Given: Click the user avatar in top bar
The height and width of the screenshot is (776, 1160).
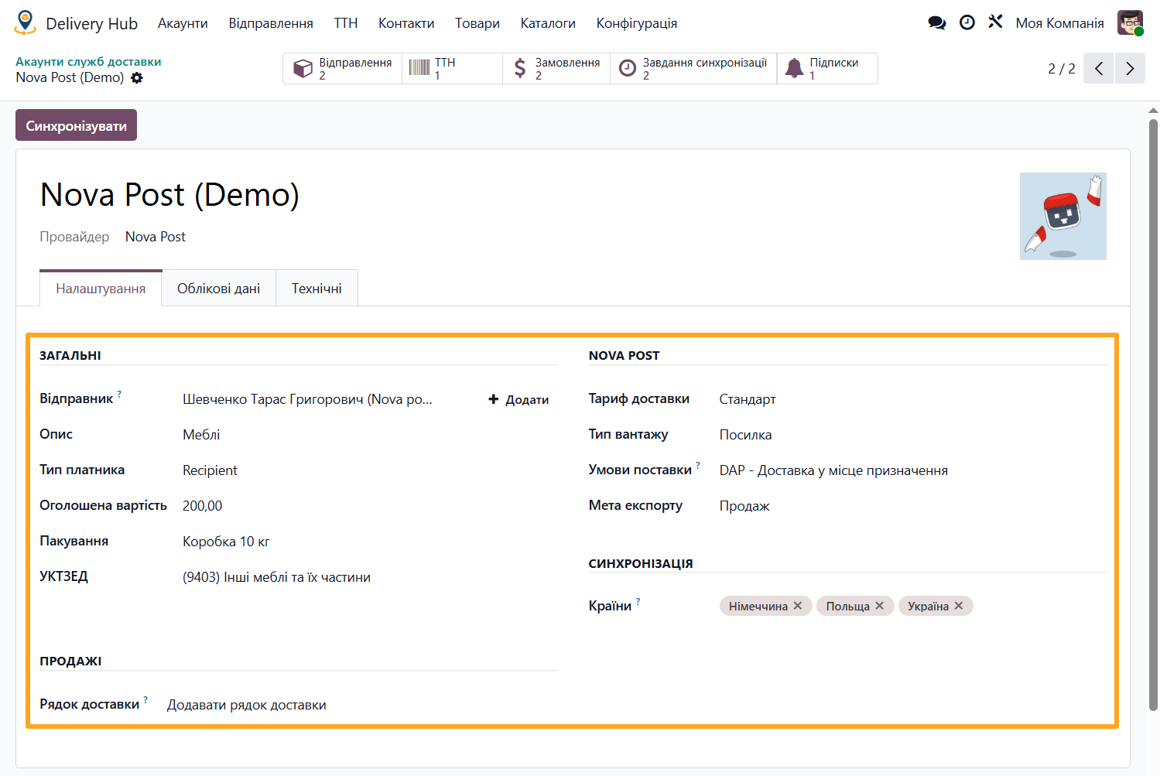Looking at the screenshot, I should pyautogui.click(x=1131, y=23).
